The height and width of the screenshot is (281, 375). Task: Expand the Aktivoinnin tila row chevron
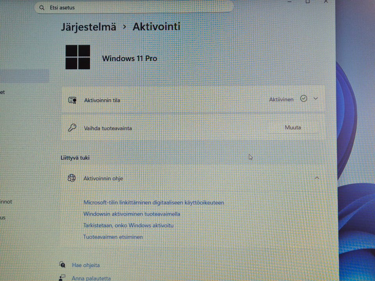coord(316,98)
